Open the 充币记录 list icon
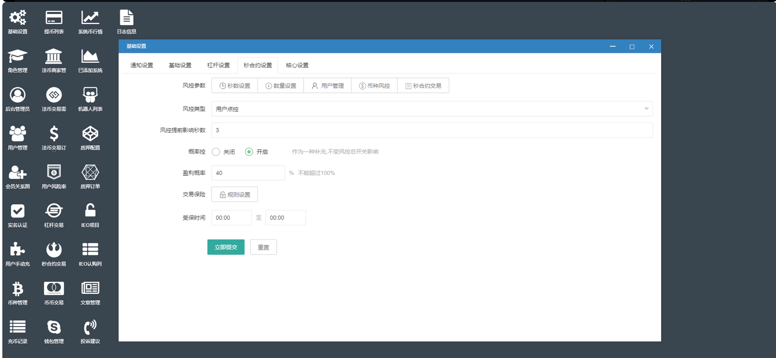This screenshot has height=358, width=776. pos(18,327)
